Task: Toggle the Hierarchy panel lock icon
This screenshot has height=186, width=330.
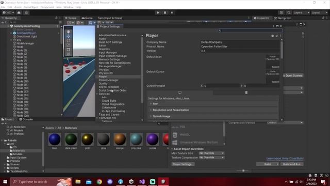Action: coord(56,18)
